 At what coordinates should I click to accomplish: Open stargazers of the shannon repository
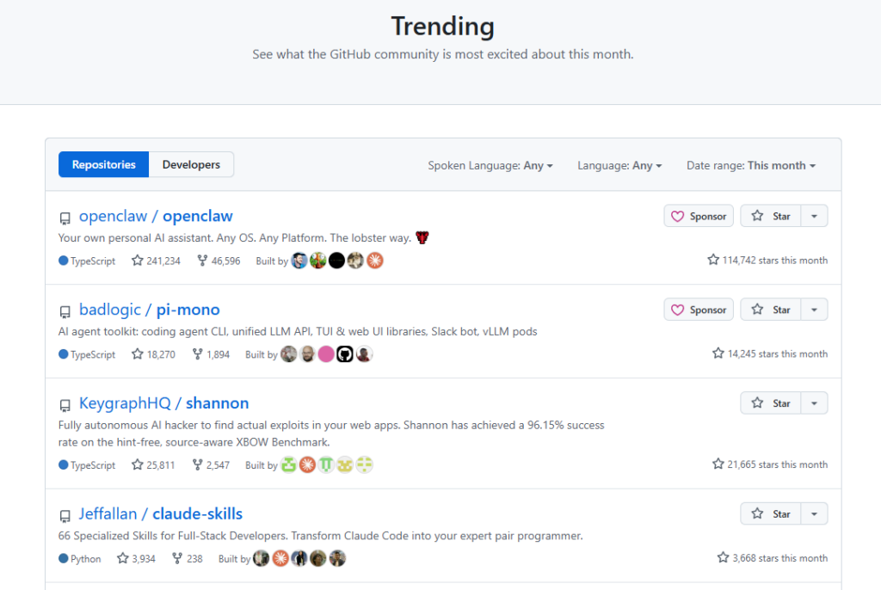point(154,465)
